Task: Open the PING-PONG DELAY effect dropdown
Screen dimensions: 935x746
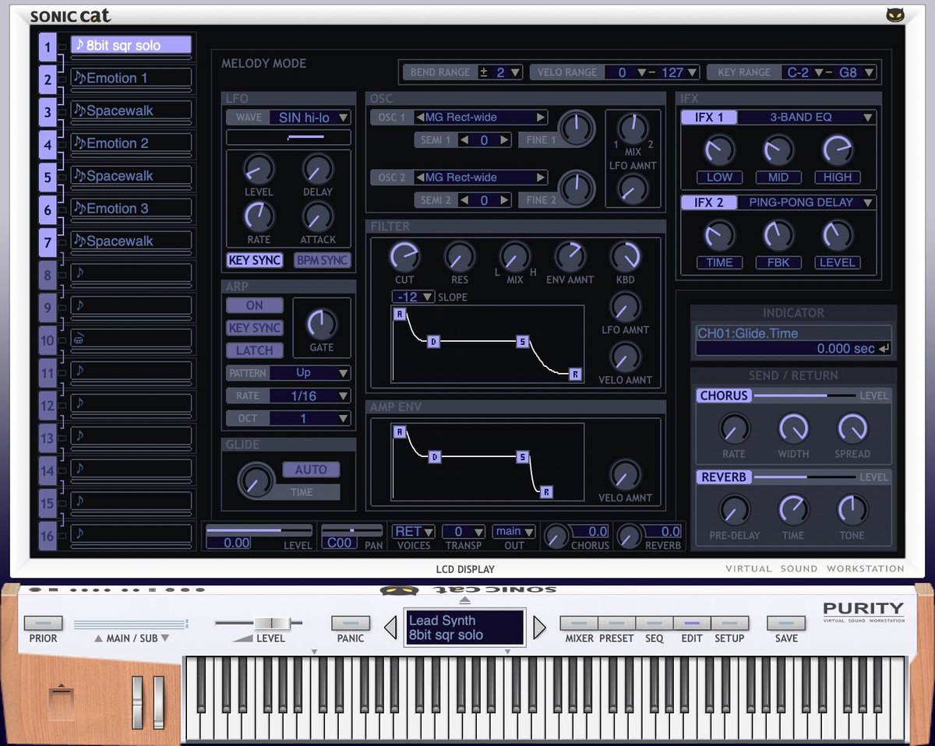Action: coord(806,202)
